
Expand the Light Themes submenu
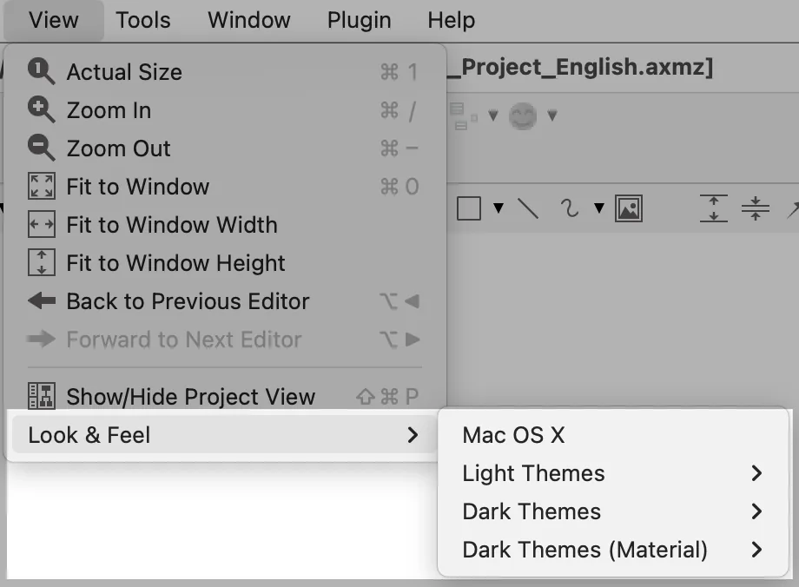click(613, 473)
